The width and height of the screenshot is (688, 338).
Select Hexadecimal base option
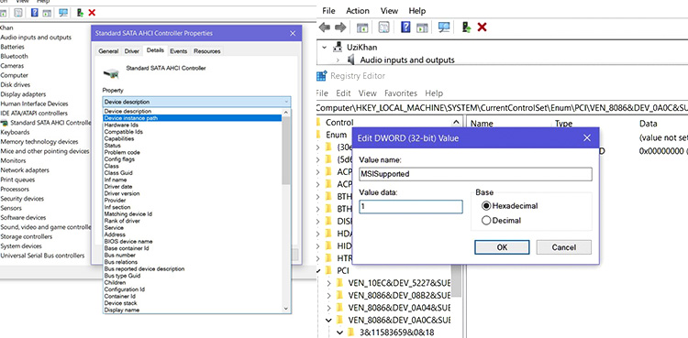tap(485, 205)
